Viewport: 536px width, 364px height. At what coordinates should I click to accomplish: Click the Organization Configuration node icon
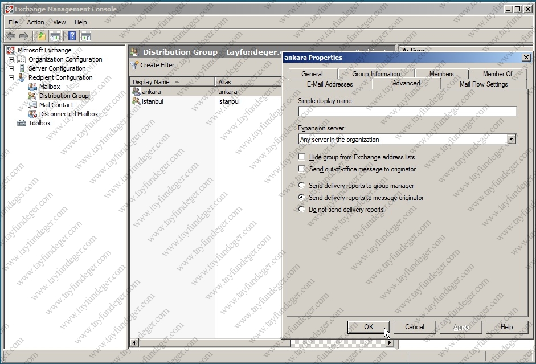coord(22,59)
